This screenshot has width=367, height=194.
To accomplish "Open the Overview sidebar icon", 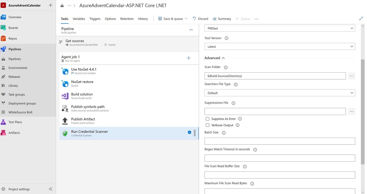I will pos(3,17).
